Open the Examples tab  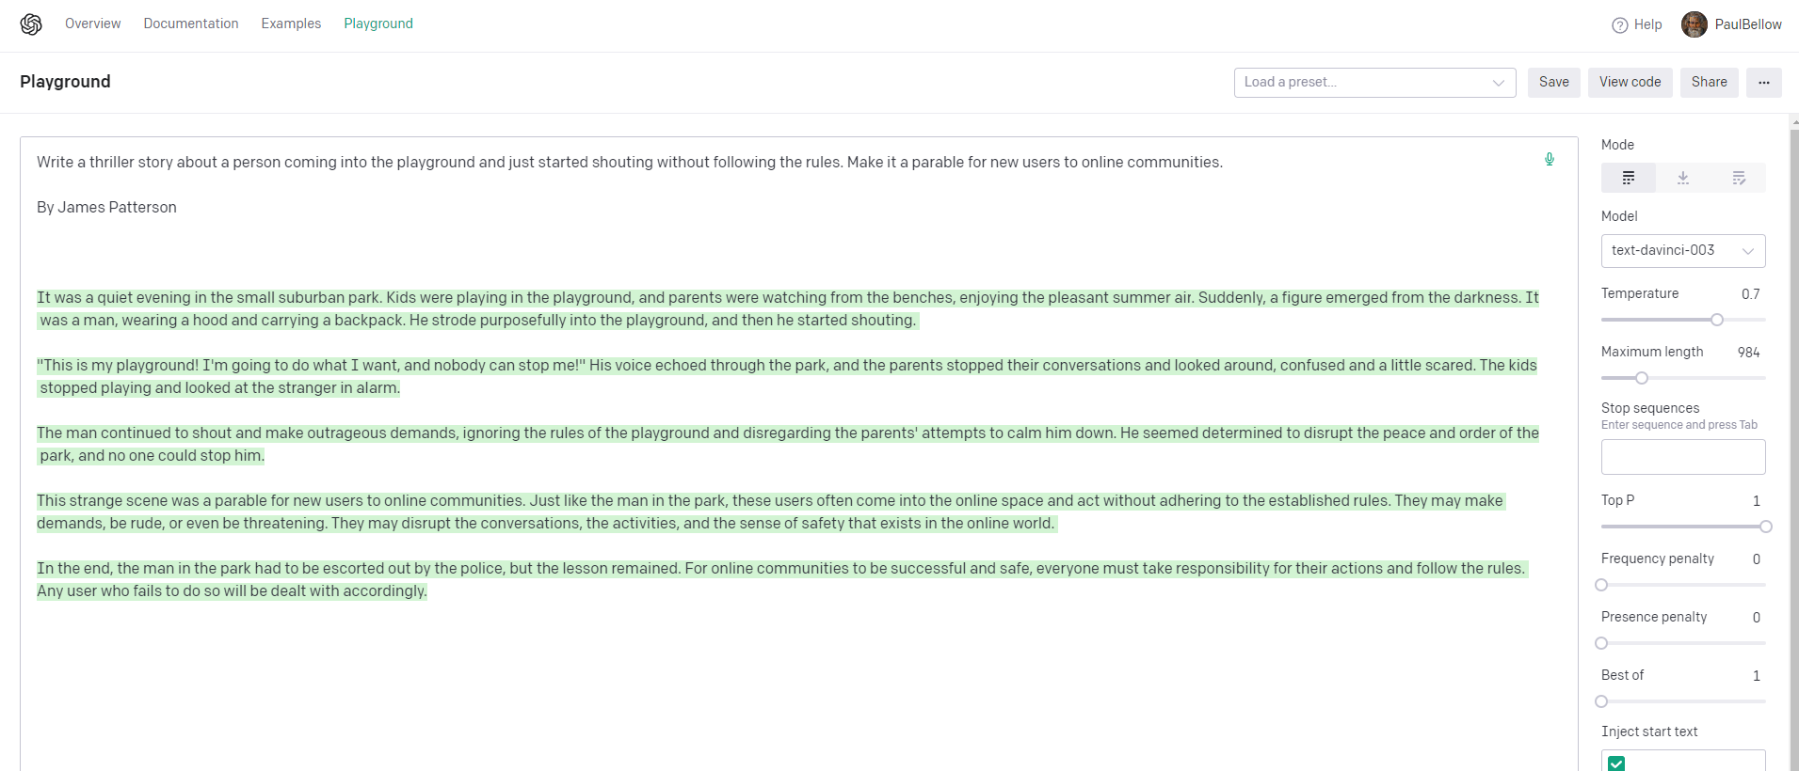click(291, 24)
